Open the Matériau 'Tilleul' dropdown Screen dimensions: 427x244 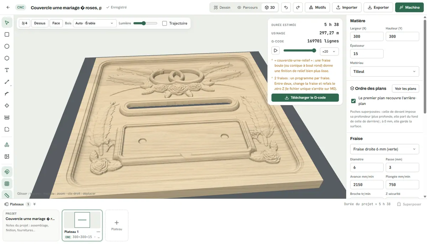pyautogui.click(x=385, y=71)
